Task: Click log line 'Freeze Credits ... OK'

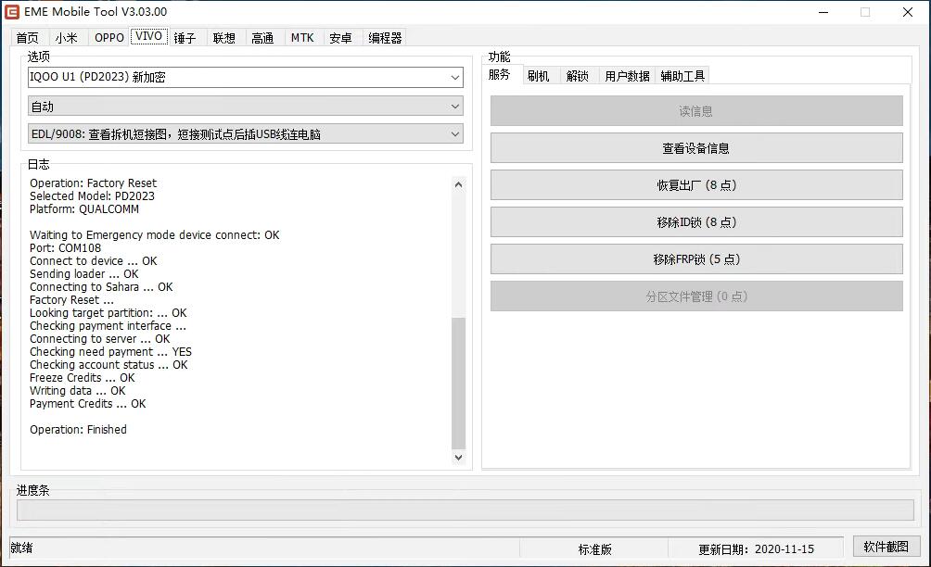Action: [x=82, y=378]
